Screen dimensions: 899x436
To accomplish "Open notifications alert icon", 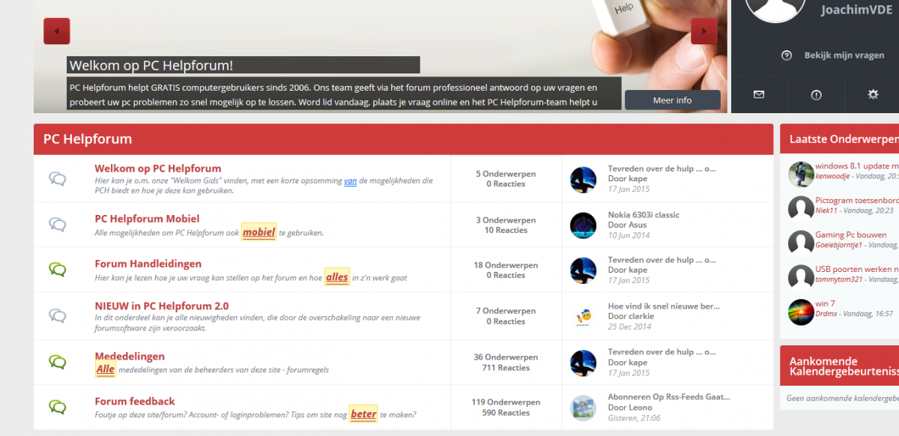I will pyautogui.click(x=816, y=94).
